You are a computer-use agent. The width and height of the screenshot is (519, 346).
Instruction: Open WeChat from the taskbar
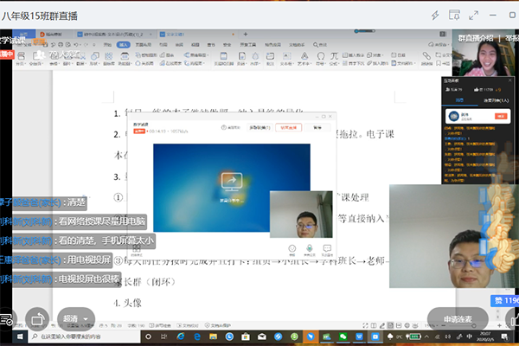pos(343,336)
